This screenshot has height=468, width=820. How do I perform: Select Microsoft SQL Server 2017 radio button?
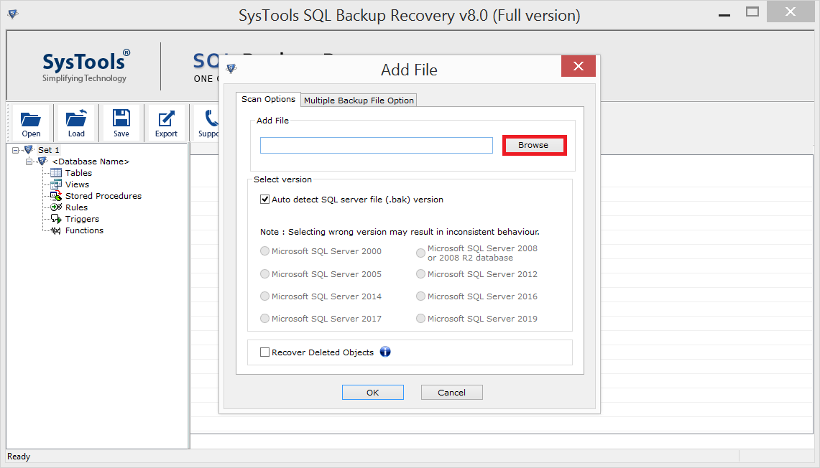pyautogui.click(x=264, y=319)
